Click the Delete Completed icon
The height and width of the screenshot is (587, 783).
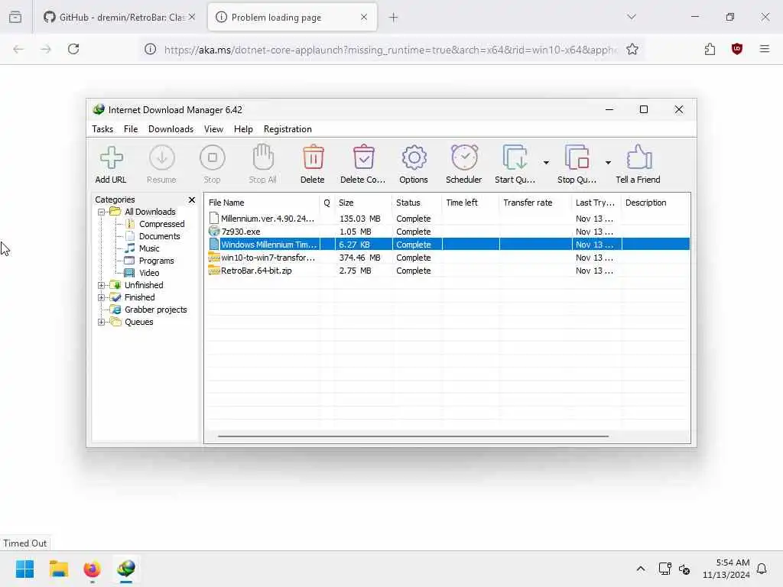click(x=363, y=157)
